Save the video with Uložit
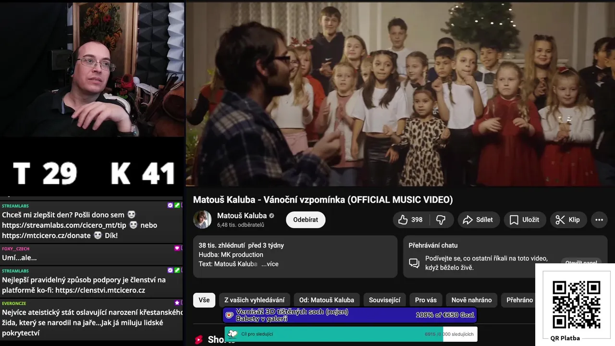Viewport: 615px width, 346px height. [524, 220]
